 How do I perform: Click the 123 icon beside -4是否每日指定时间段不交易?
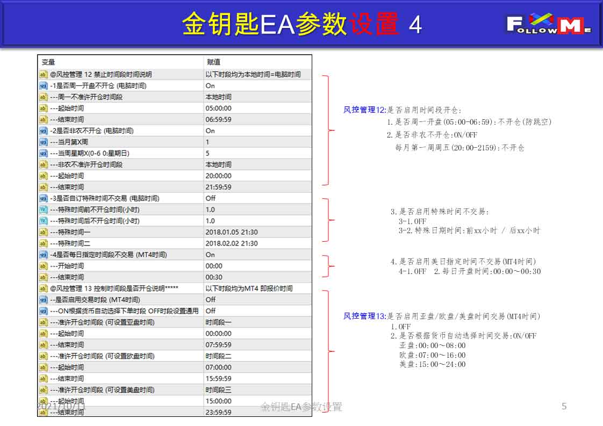pos(43,255)
